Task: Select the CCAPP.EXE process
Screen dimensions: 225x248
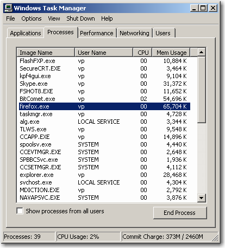Action: pyautogui.click(x=104, y=137)
